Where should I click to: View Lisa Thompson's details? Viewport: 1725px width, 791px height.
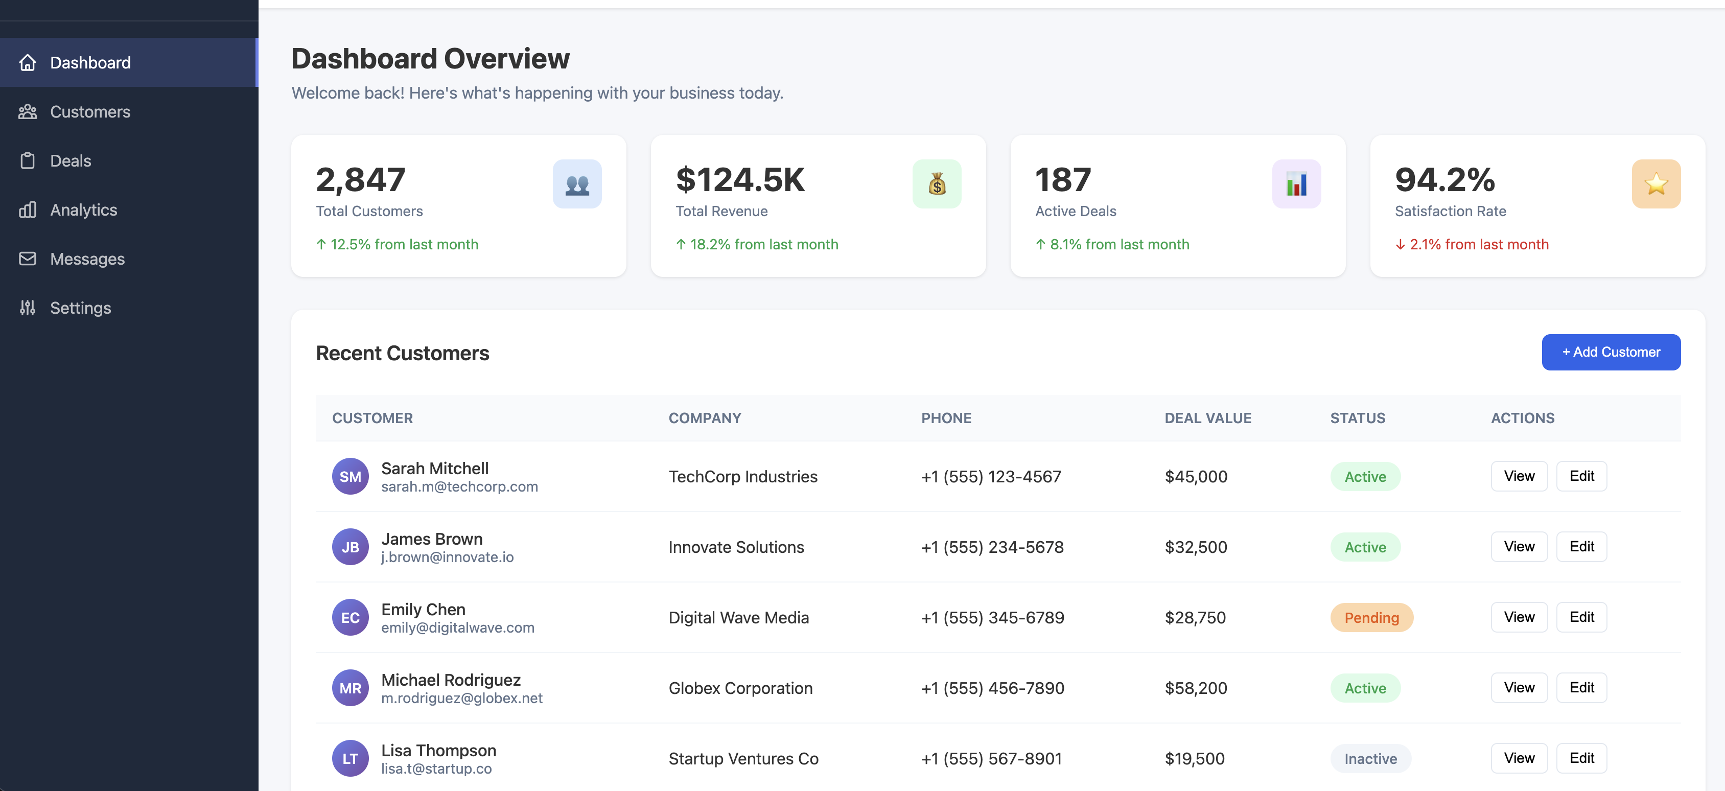(x=1519, y=757)
